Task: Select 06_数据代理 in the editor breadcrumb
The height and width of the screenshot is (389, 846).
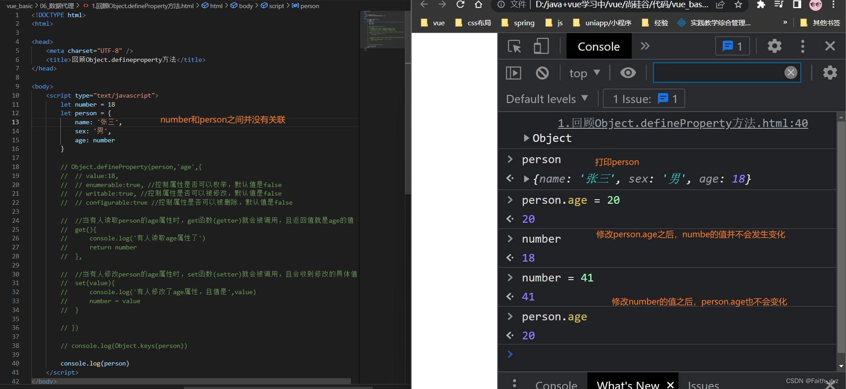Action: (57, 6)
